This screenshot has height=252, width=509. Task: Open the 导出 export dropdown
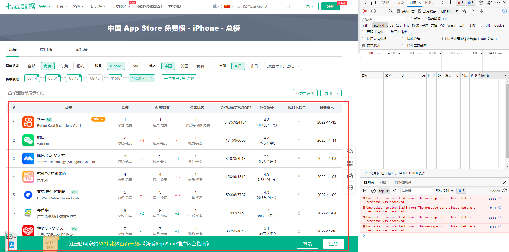331,93
